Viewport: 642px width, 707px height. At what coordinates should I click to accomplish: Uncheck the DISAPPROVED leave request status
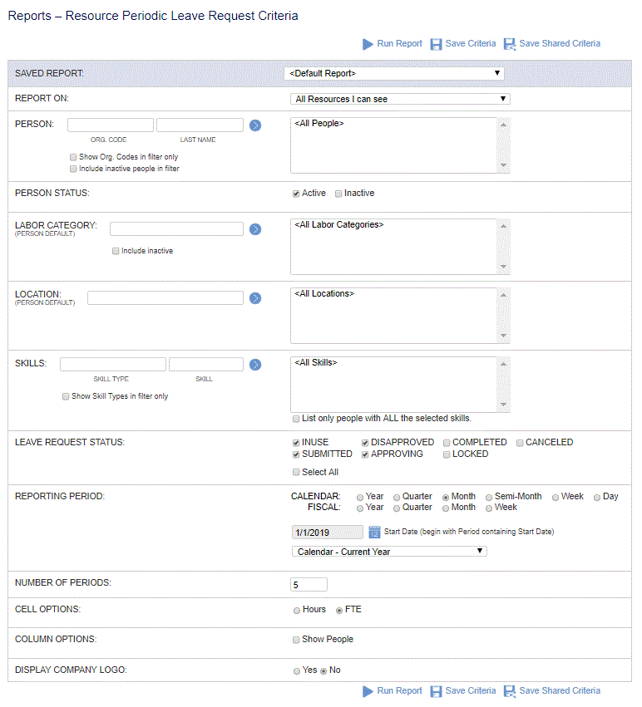click(365, 443)
